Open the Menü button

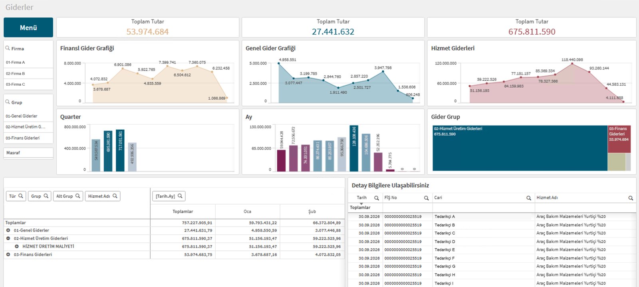(x=28, y=28)
